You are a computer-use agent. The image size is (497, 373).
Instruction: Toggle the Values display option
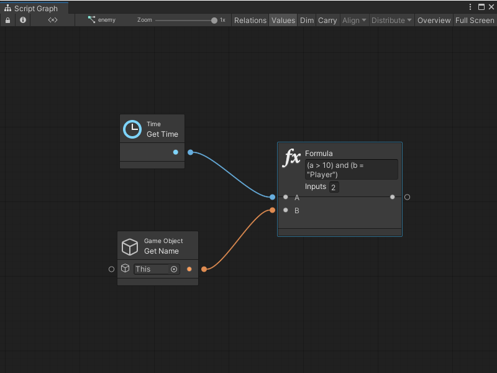coord(283,20)
